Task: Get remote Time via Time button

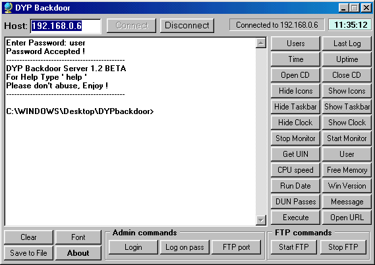Action: point(295,59)
